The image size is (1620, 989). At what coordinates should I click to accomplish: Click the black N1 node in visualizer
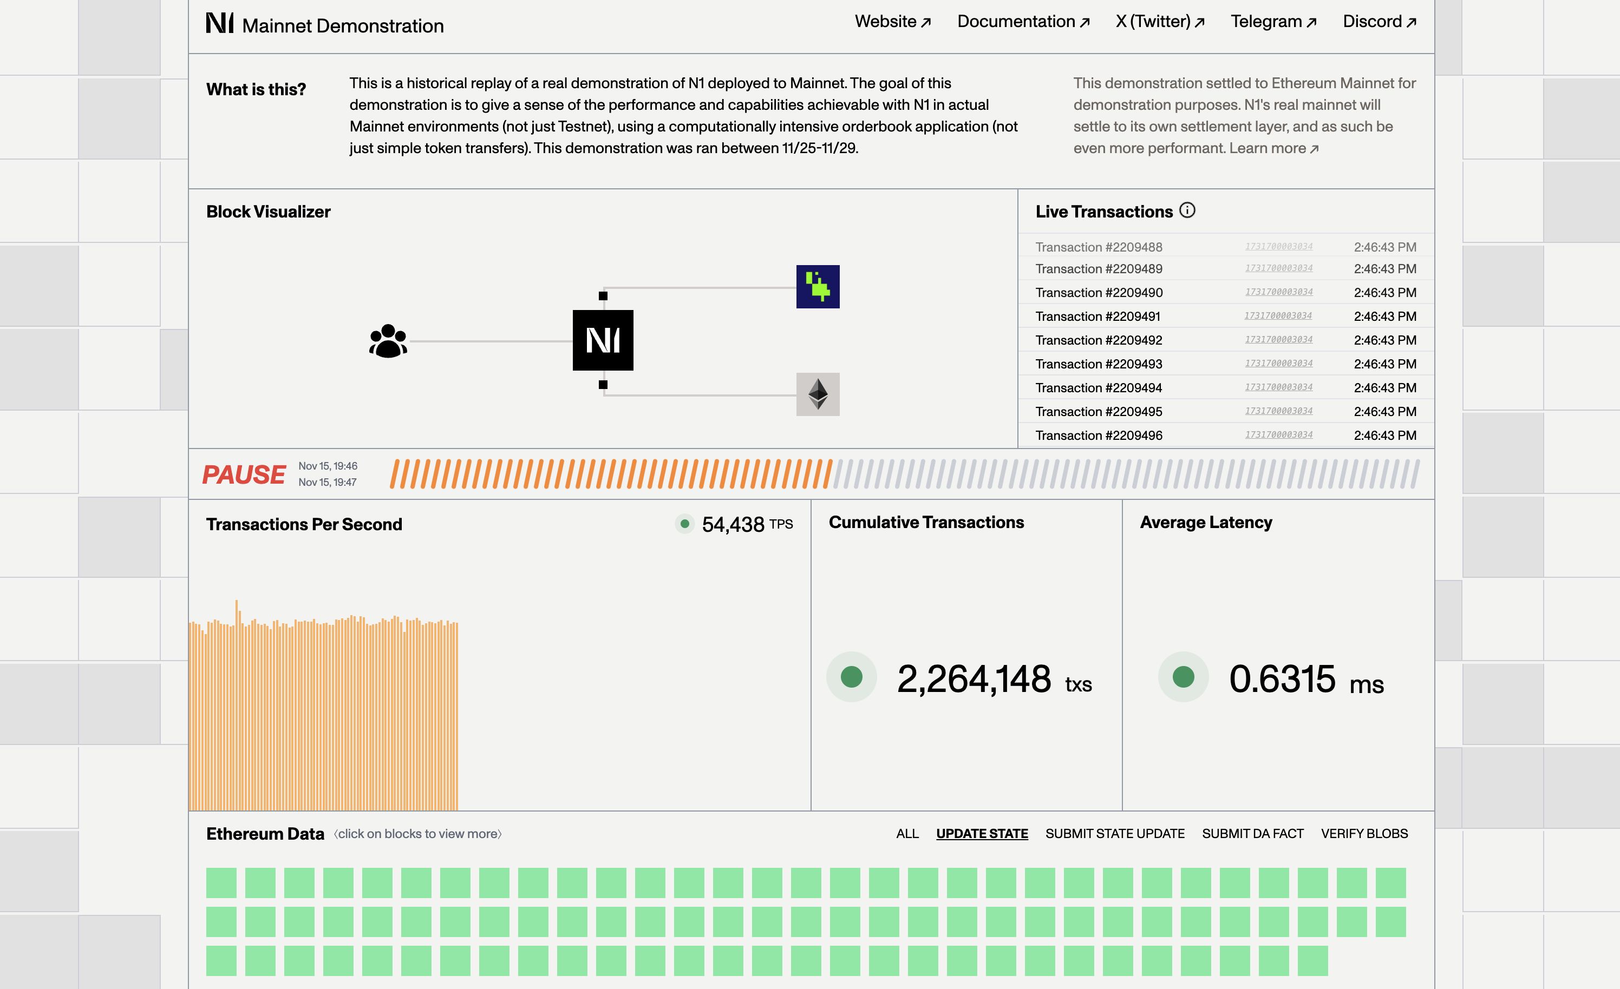[x=603, y=340]
